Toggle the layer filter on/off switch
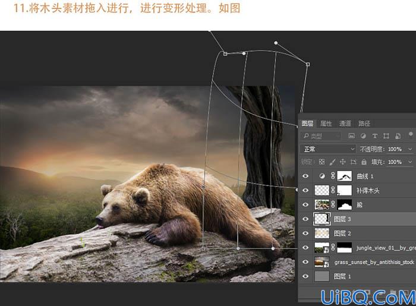This screenshot has height=306, width=416. coord(411,134)
